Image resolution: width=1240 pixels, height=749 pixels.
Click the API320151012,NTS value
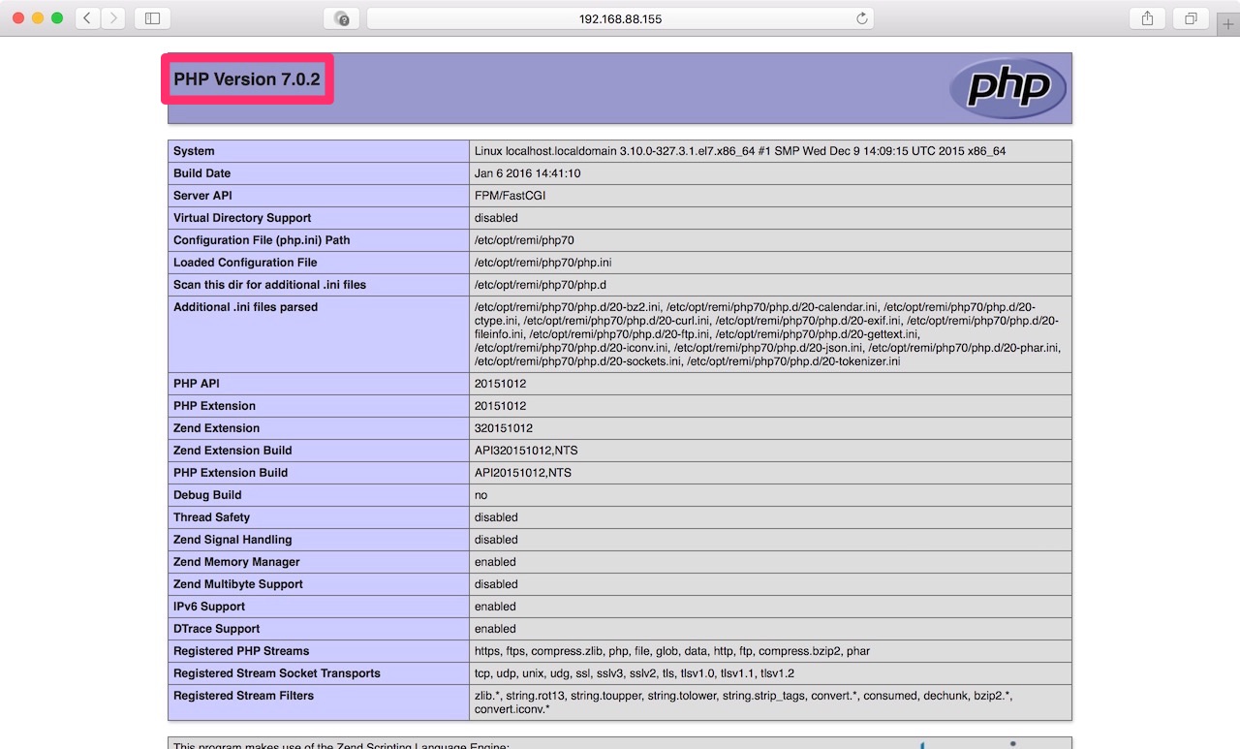click(526, 451)
